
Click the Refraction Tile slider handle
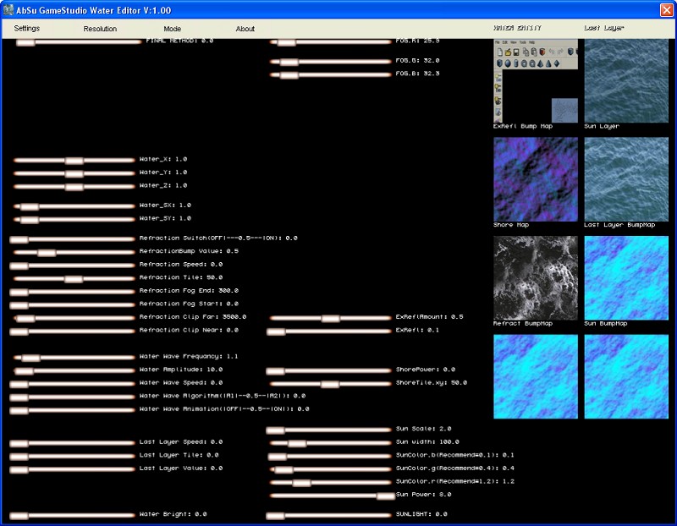[74, 278]
